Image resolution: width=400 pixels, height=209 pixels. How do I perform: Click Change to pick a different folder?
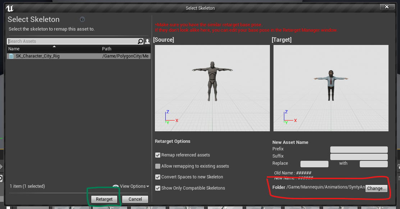click(376, 188)
